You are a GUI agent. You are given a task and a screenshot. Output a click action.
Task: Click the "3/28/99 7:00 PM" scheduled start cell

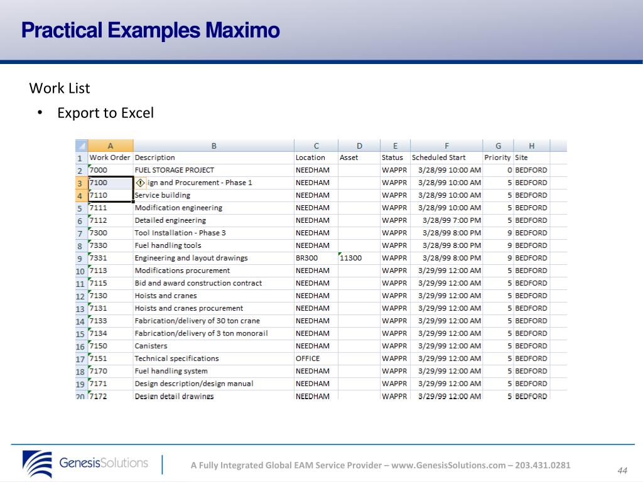[446, 220]
